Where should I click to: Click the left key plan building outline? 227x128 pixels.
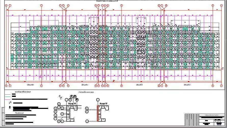(x=70, y=112)
